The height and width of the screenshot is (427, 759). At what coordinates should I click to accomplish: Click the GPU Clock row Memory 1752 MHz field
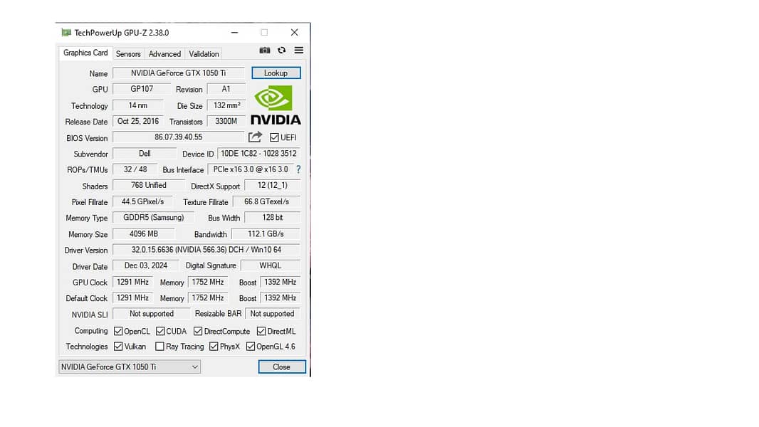(208, 282)
